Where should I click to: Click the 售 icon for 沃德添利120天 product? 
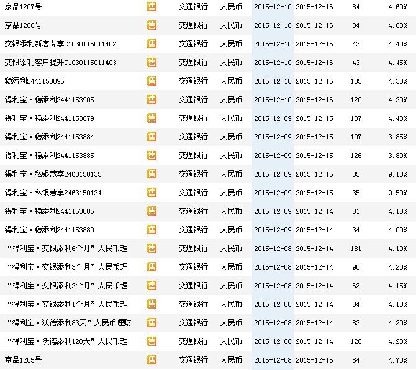point(151,341)
